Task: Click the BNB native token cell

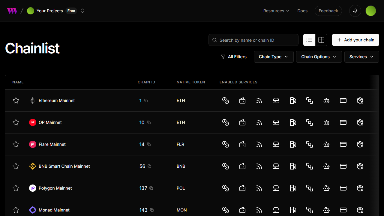Action: click(181, 166)
